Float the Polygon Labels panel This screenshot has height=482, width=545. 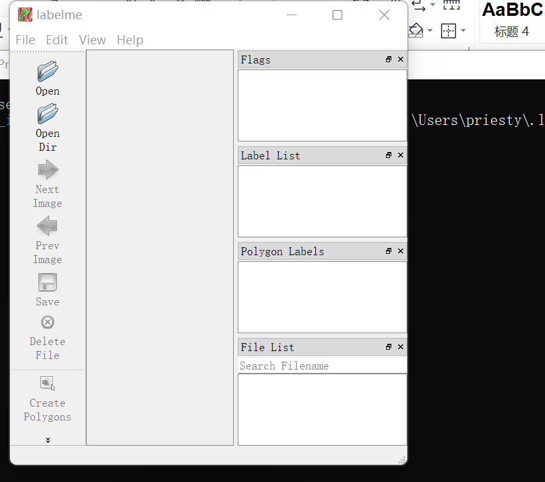pos(389,251)
